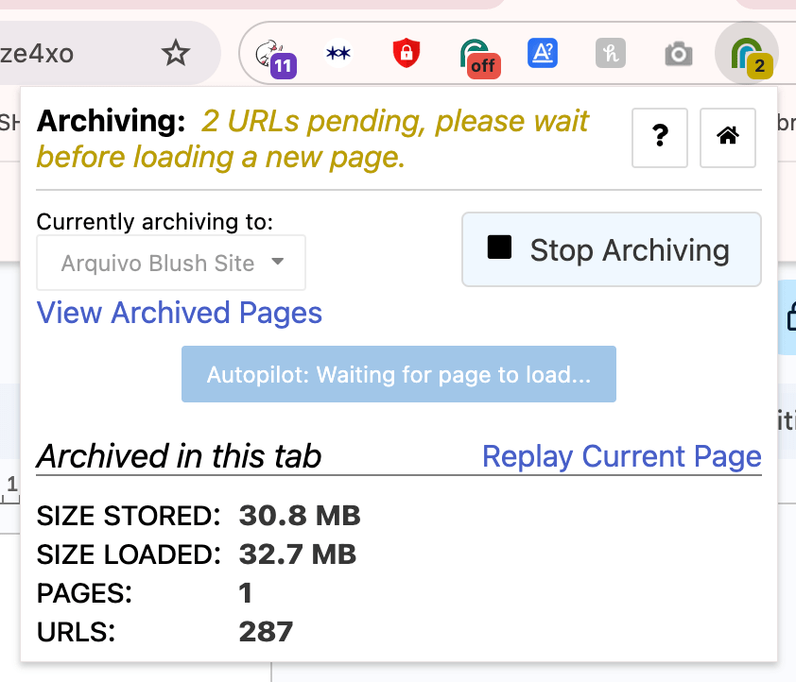The height and width of the screenshot is (682, 796).
Task: Click the double-asterisk extension icon
Action: [x=337, y=54]
